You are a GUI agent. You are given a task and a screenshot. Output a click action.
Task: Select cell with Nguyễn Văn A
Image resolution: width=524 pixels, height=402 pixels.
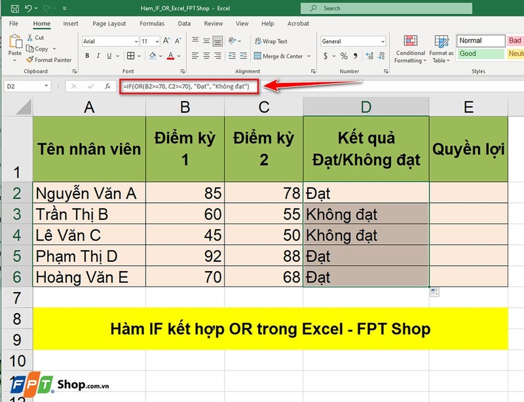89,192
